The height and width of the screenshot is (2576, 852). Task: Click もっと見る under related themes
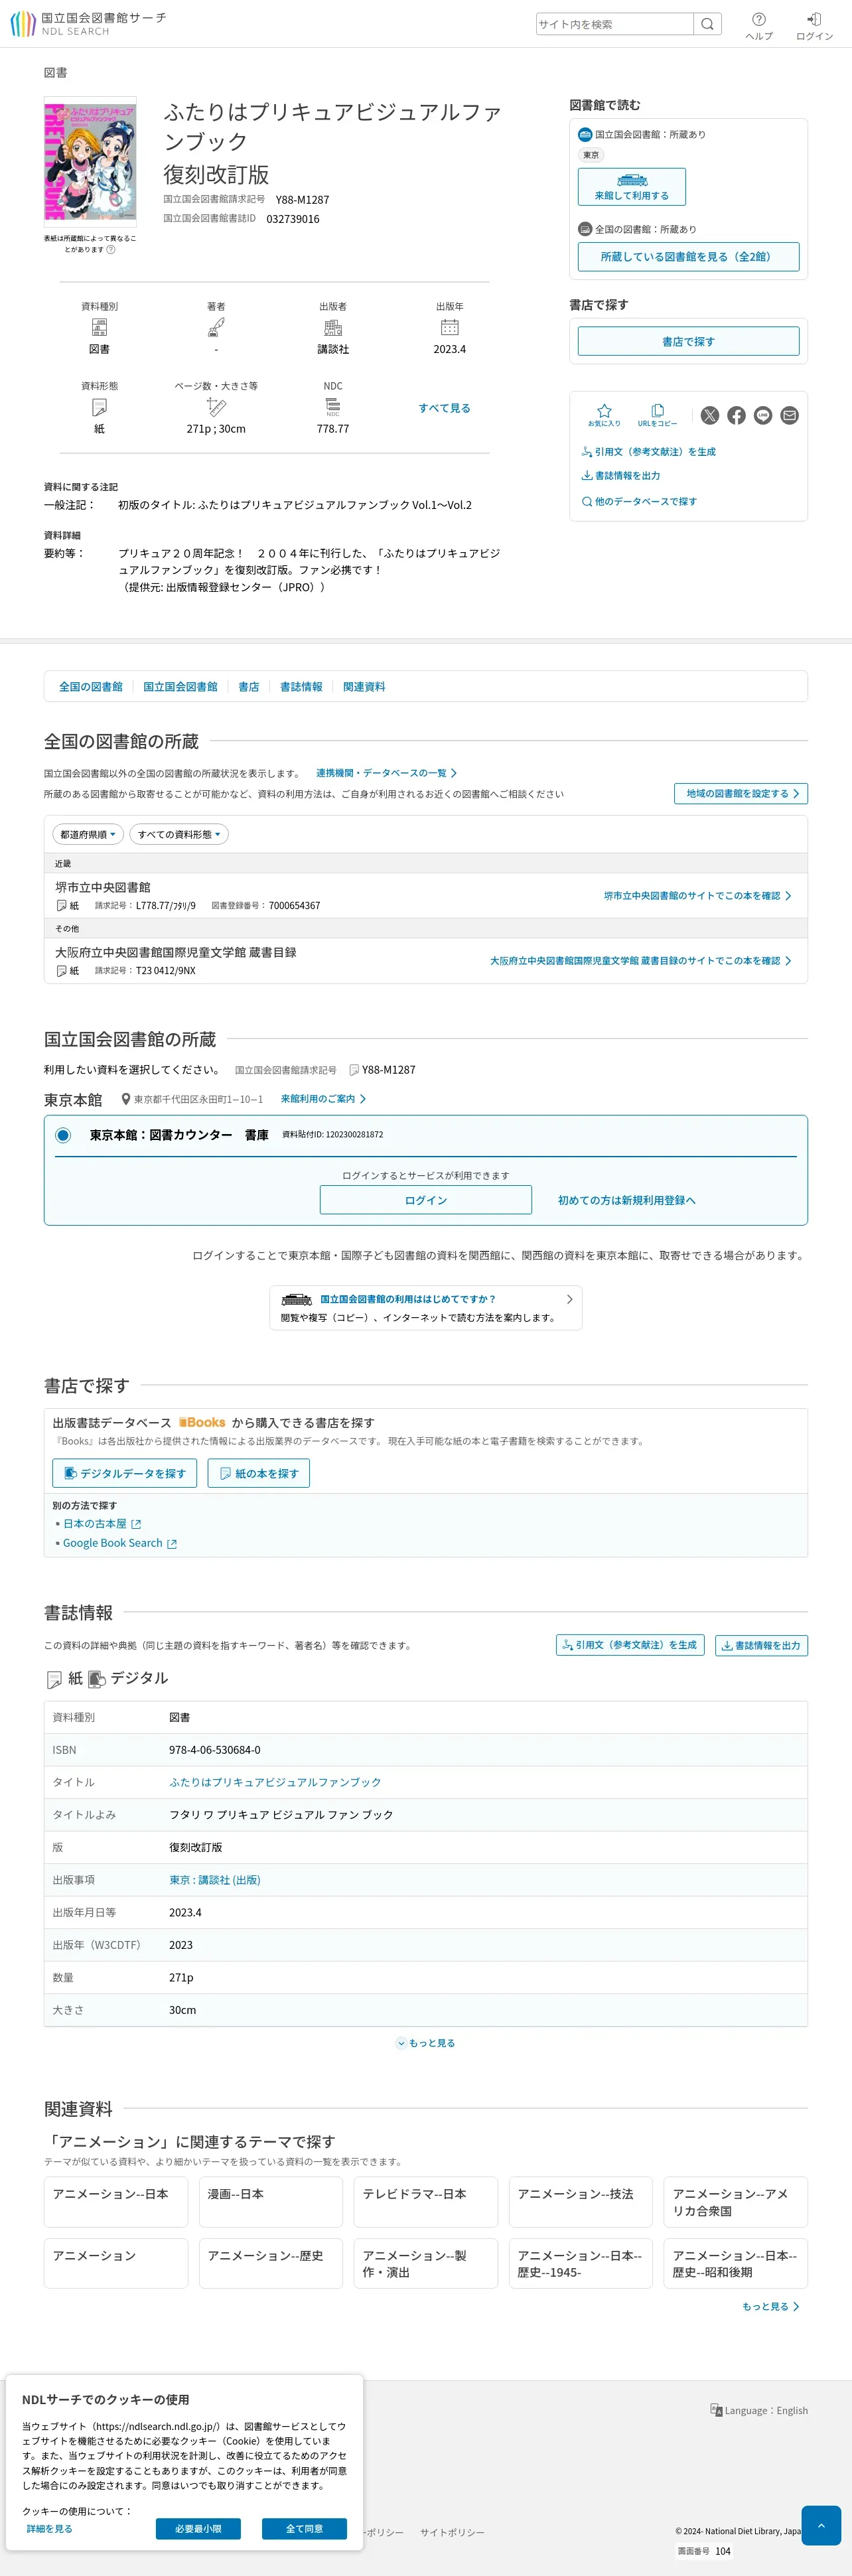point(770,2307)
